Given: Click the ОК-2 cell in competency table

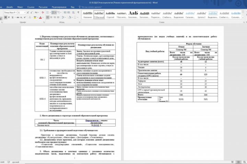Looking at the screenshot, I should pyautogui.click(x=42, y=60).
